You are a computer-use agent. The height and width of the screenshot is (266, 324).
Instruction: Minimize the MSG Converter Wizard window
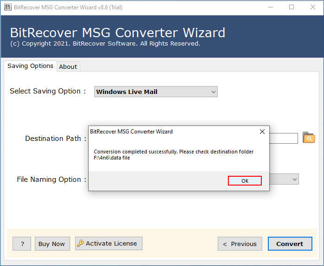pyautogui.click(x=271, y=7)
